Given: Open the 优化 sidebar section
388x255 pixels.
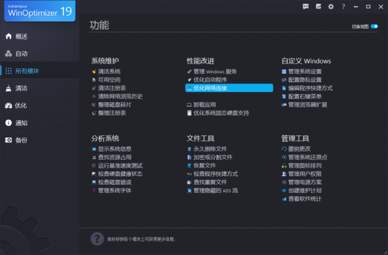Looking at the screenshot, I should click(x=21, y=105).
